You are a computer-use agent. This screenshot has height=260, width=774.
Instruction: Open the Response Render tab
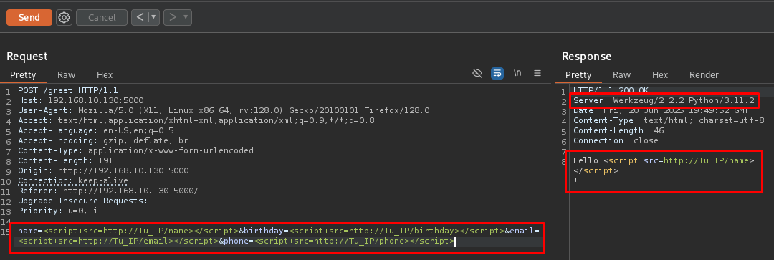704,75
